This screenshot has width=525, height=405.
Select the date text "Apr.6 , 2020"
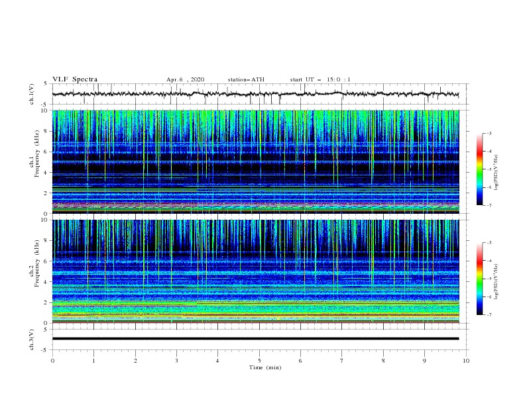[185, 79]
